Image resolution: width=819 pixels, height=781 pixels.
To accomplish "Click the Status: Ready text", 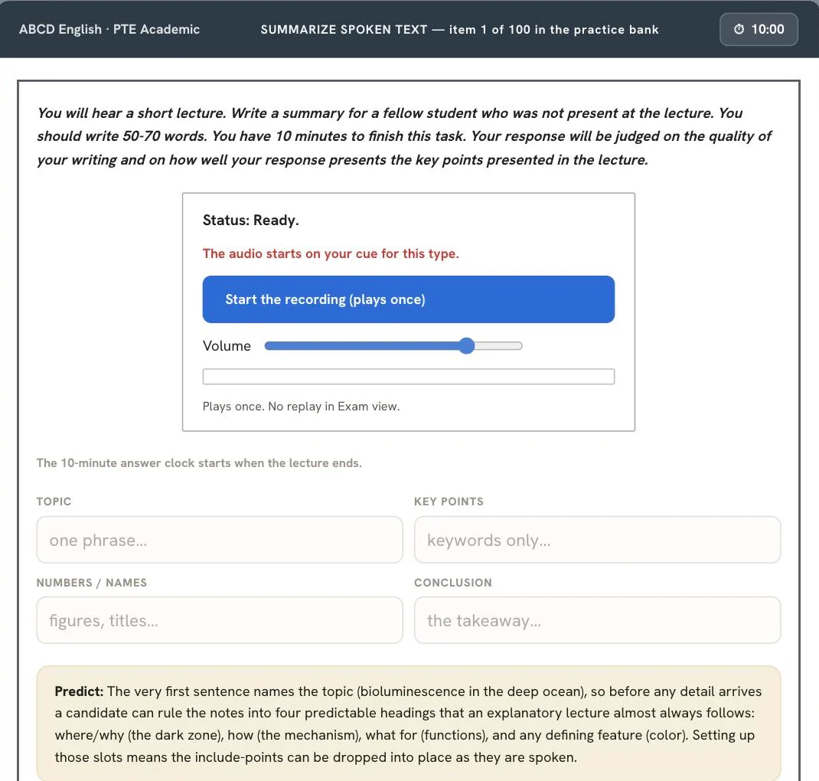I will pos(251,220).
